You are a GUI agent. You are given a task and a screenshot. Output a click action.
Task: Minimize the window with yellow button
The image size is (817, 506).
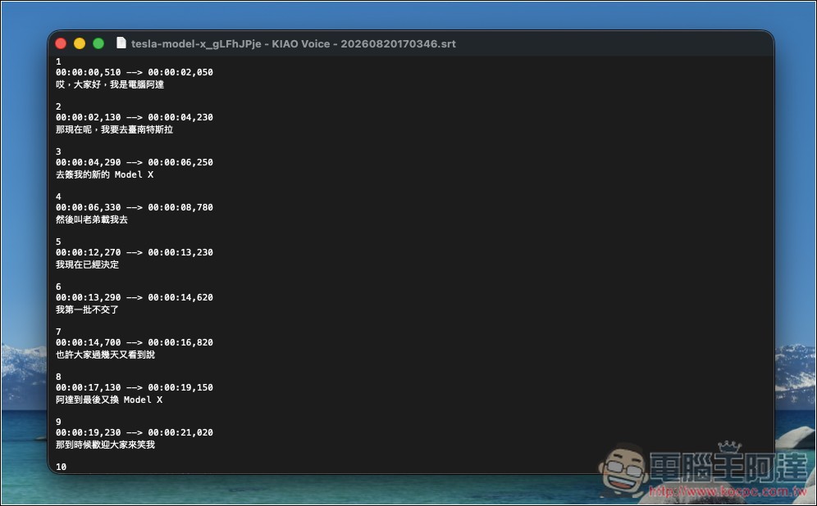(x=80, y=43)
